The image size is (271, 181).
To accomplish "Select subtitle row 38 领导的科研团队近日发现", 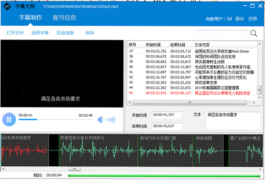I will 192,56.
